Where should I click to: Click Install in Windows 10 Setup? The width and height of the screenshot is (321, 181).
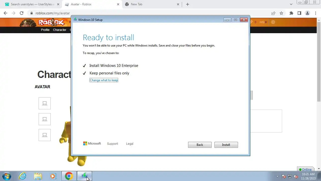click(226, 145)
